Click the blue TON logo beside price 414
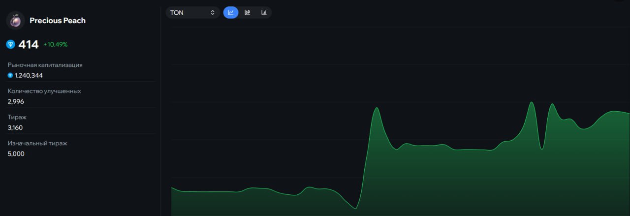Screen dimensions: 630x216 click(x=10, y=44)
